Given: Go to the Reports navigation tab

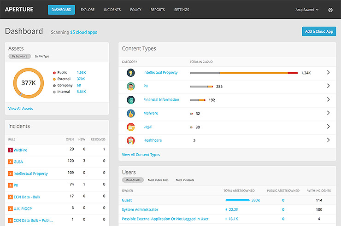Looking at the screenshot, I should (158, 10).
